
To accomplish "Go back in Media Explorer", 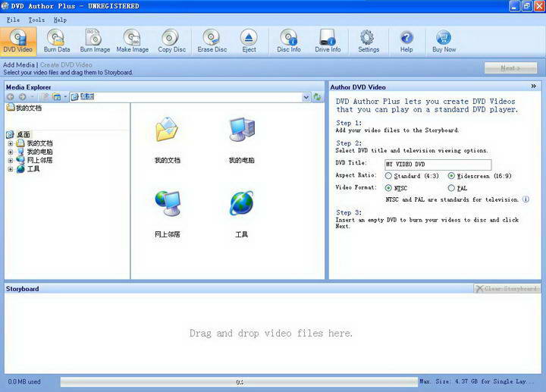I will (x=11, y=97).
